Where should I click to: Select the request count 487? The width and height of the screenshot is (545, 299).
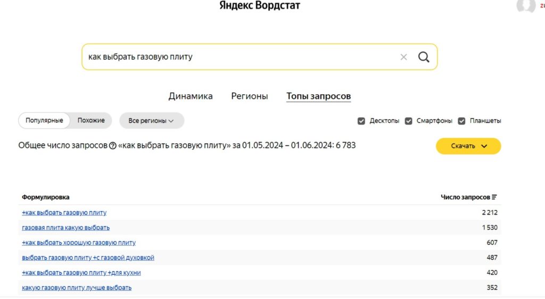492,258
